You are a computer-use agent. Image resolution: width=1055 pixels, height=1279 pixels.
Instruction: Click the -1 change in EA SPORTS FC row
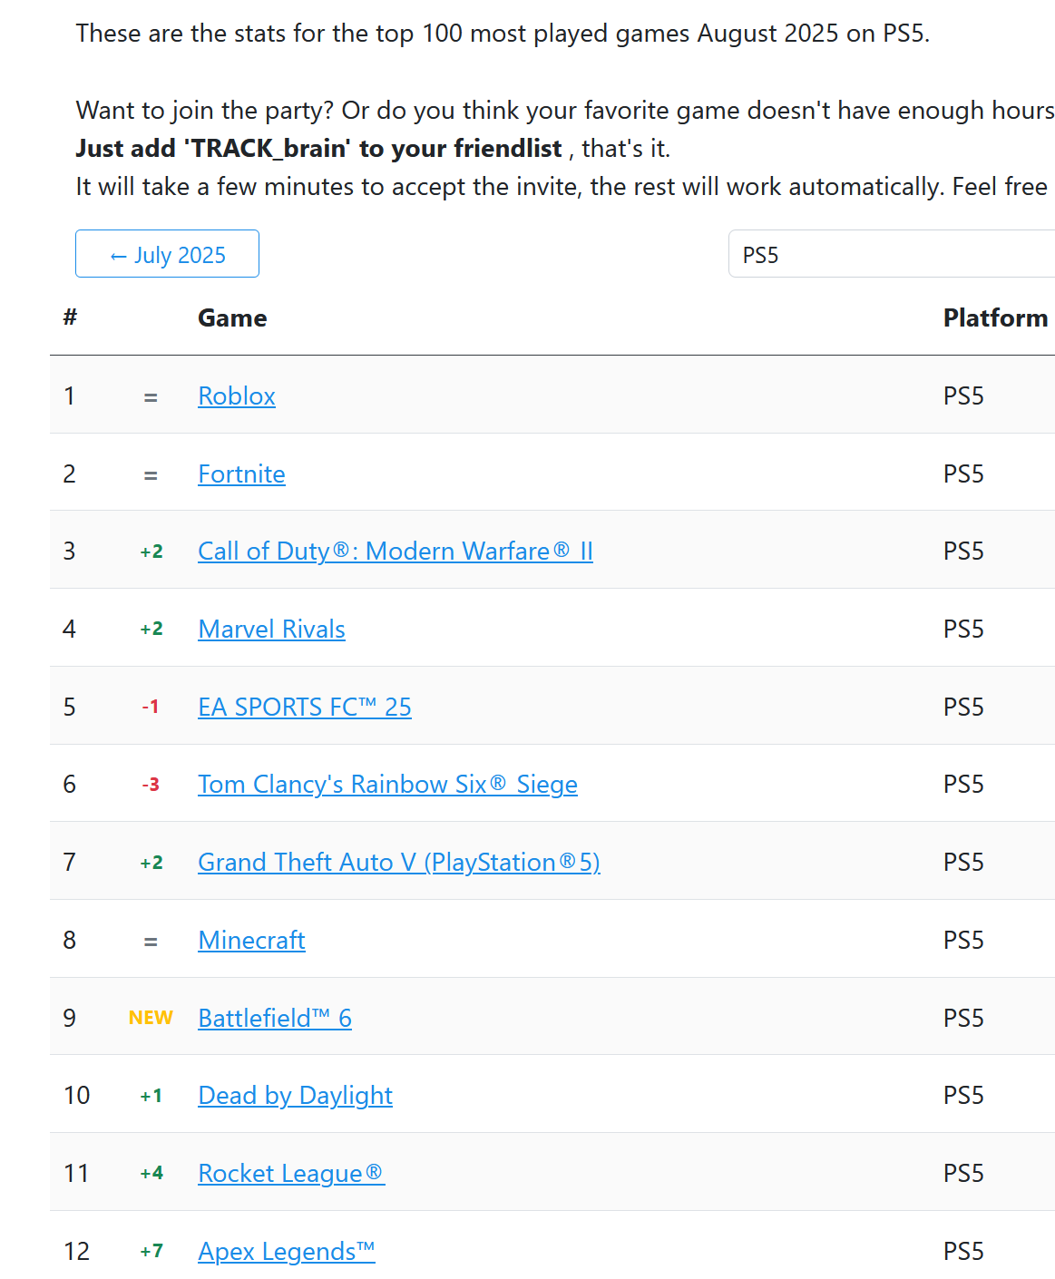(151, 707)
